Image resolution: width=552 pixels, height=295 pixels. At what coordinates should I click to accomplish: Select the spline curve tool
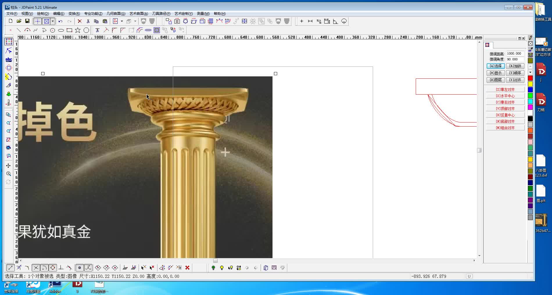coord(36,30)
